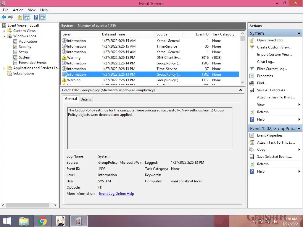
Task: Expand Applications and Services Logs node
Action: click(4, 68)
